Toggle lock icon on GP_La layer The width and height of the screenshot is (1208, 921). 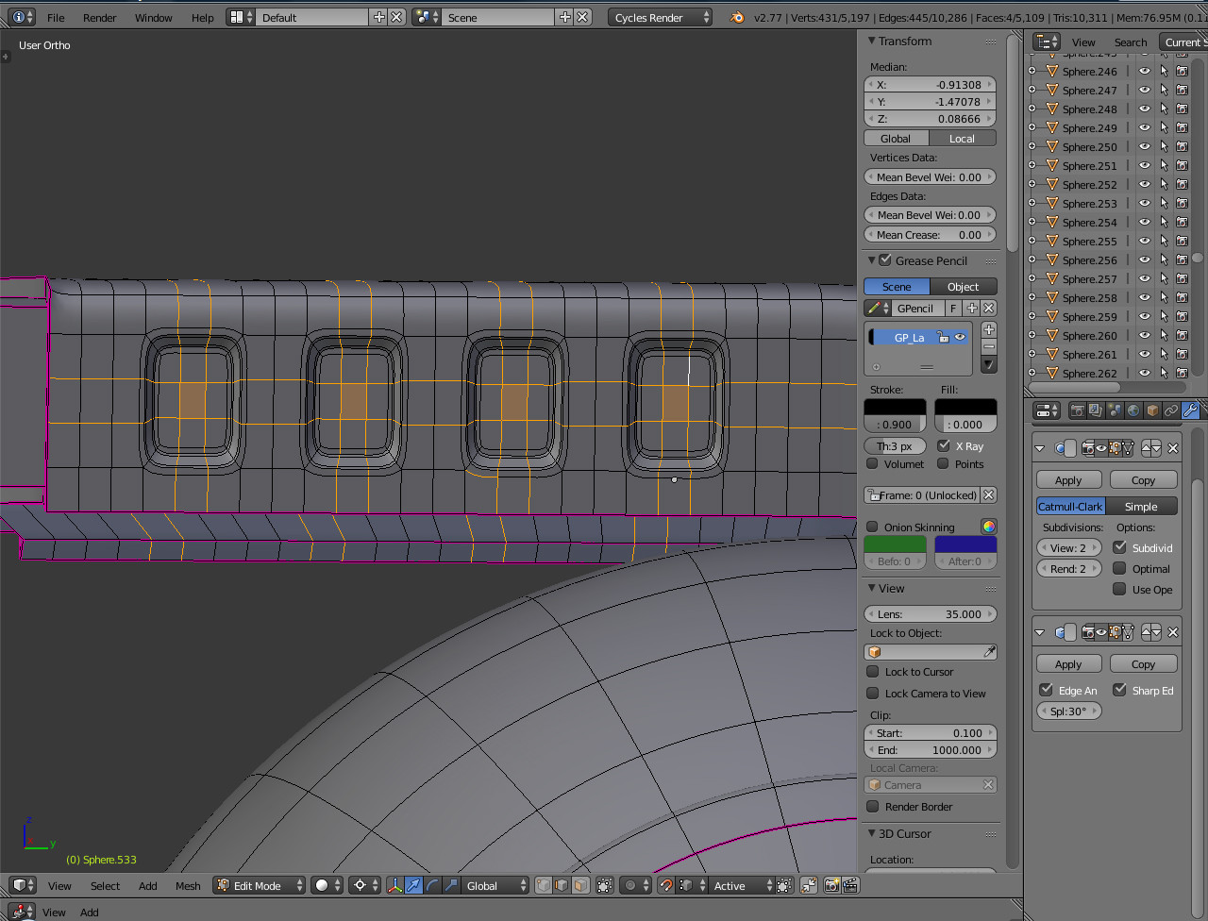pyautogui.click(x=943, y=337)
